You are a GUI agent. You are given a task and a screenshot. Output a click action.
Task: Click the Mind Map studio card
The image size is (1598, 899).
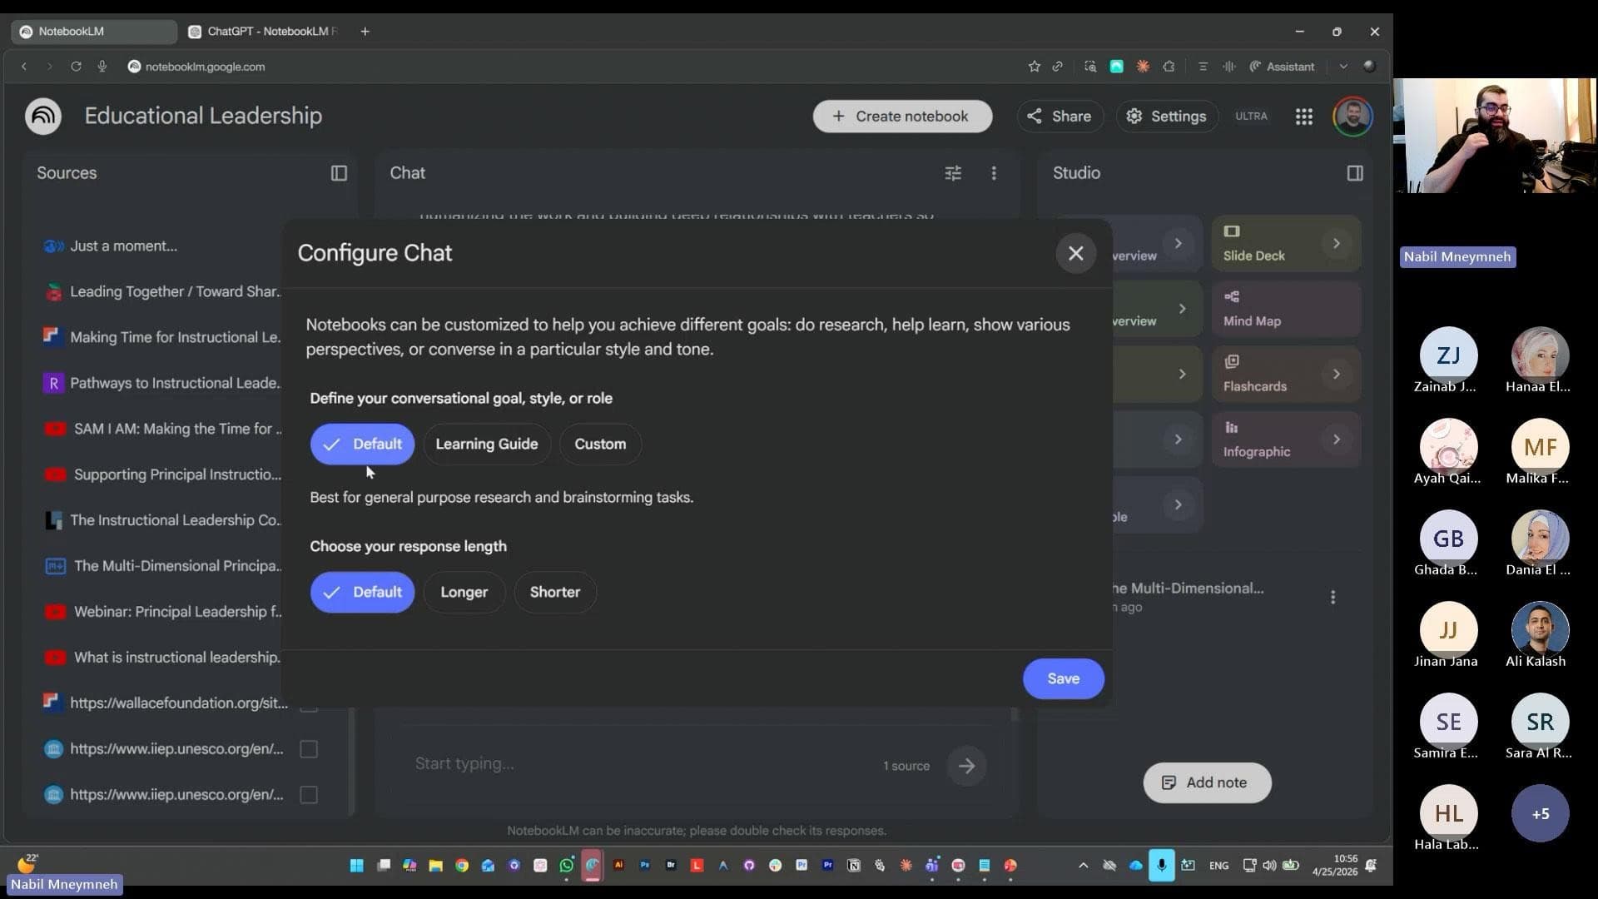pyautogui.click(x=1286, y=309)
